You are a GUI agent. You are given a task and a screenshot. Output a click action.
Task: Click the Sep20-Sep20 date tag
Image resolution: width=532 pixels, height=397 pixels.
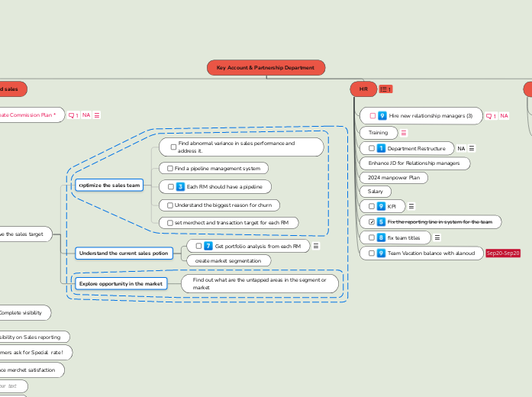[502, 253]
